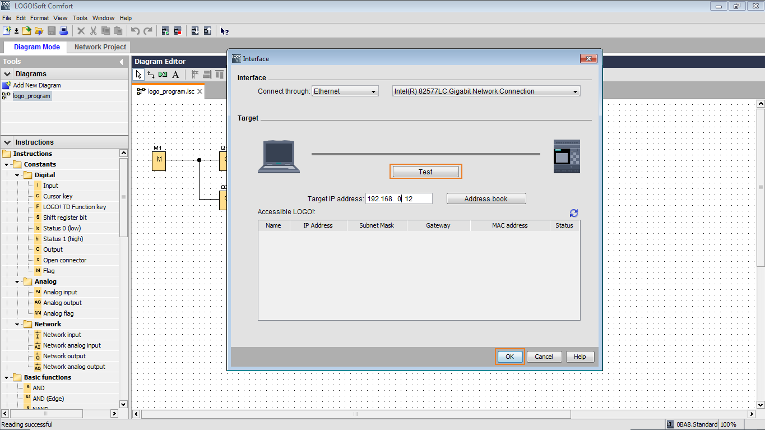
Task: Switch to the Network Project tab
Action: point(100,47)
